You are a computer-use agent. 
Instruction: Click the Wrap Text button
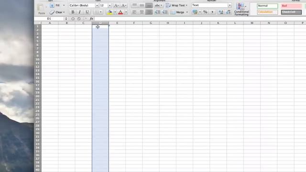point(176,5)
